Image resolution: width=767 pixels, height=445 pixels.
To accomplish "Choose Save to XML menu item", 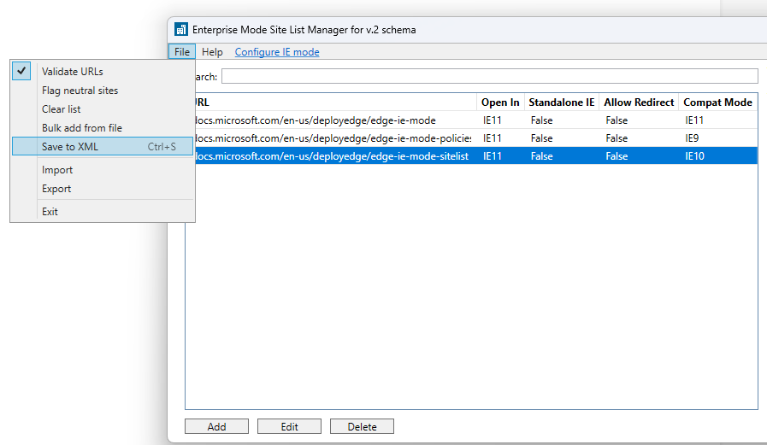I will 103,147.
